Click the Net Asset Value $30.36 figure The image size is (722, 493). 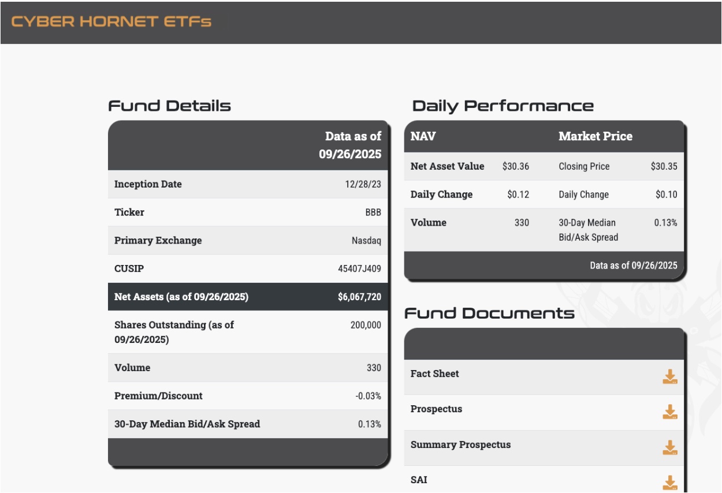(515, 166)
